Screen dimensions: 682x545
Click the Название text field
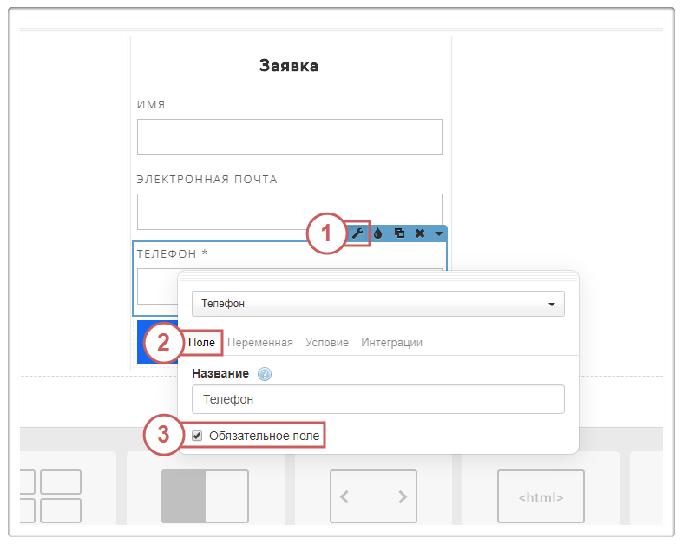(377, 399)
